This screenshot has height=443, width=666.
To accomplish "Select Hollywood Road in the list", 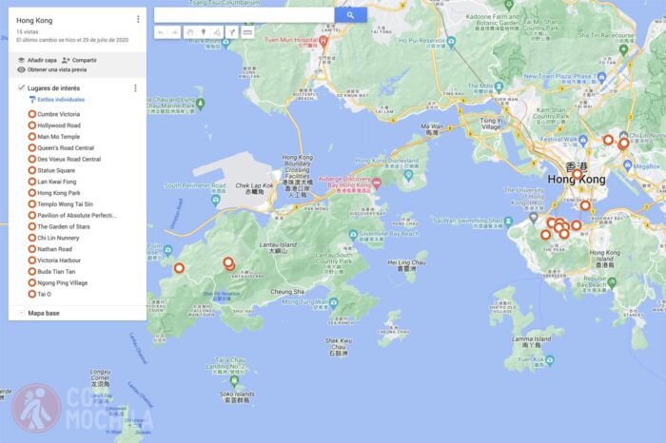I will pyautogui.click(x=59, y=125).
